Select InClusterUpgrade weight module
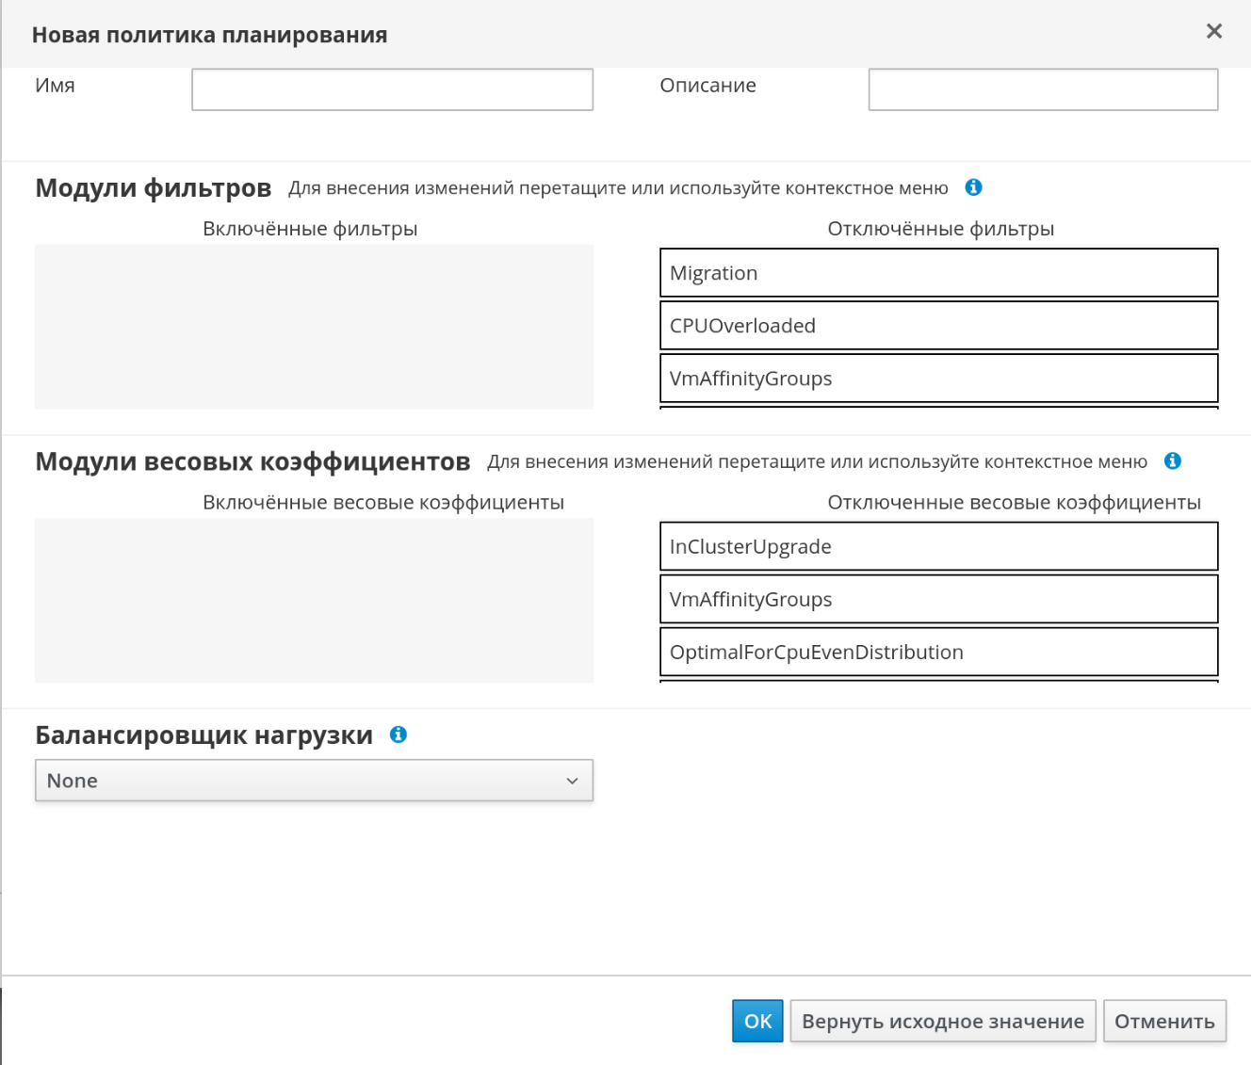This screenshot has height=1065, width=1252. pos(938,547)
